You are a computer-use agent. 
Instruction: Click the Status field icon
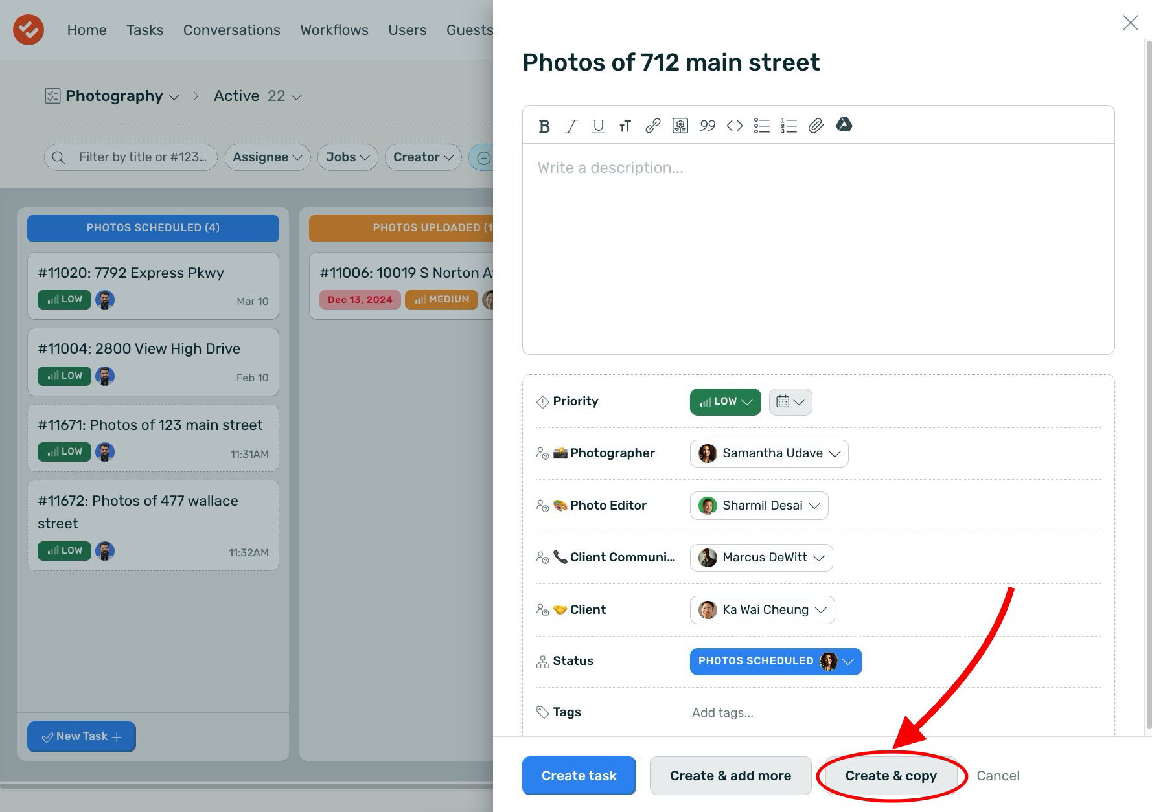[542, 662]
